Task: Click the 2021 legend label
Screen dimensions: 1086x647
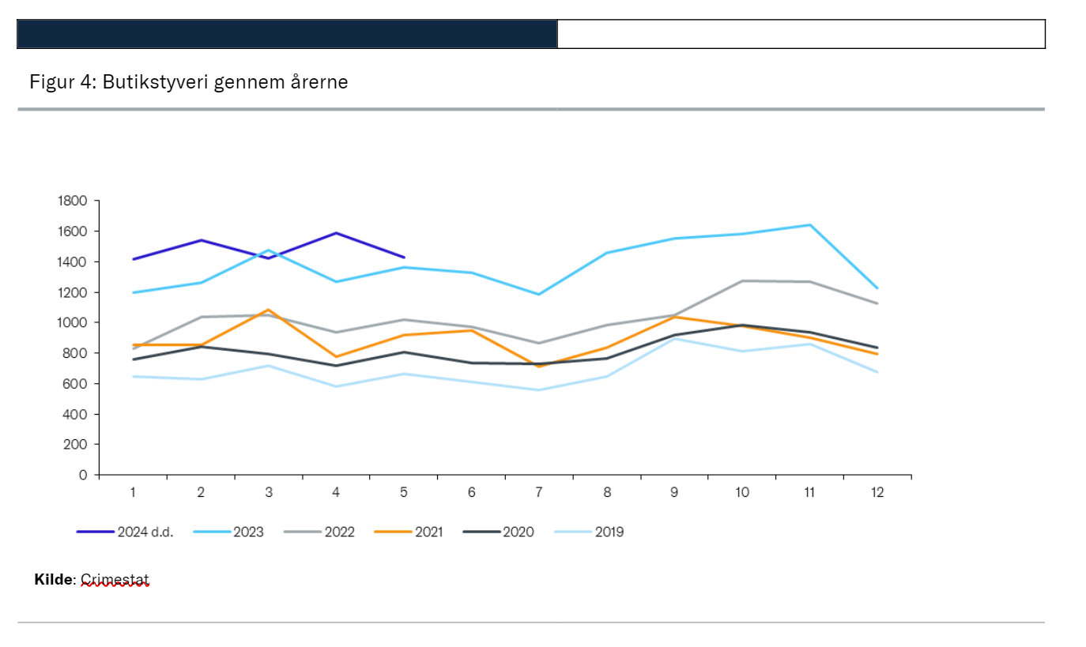Action: click(x=428, y=532)
